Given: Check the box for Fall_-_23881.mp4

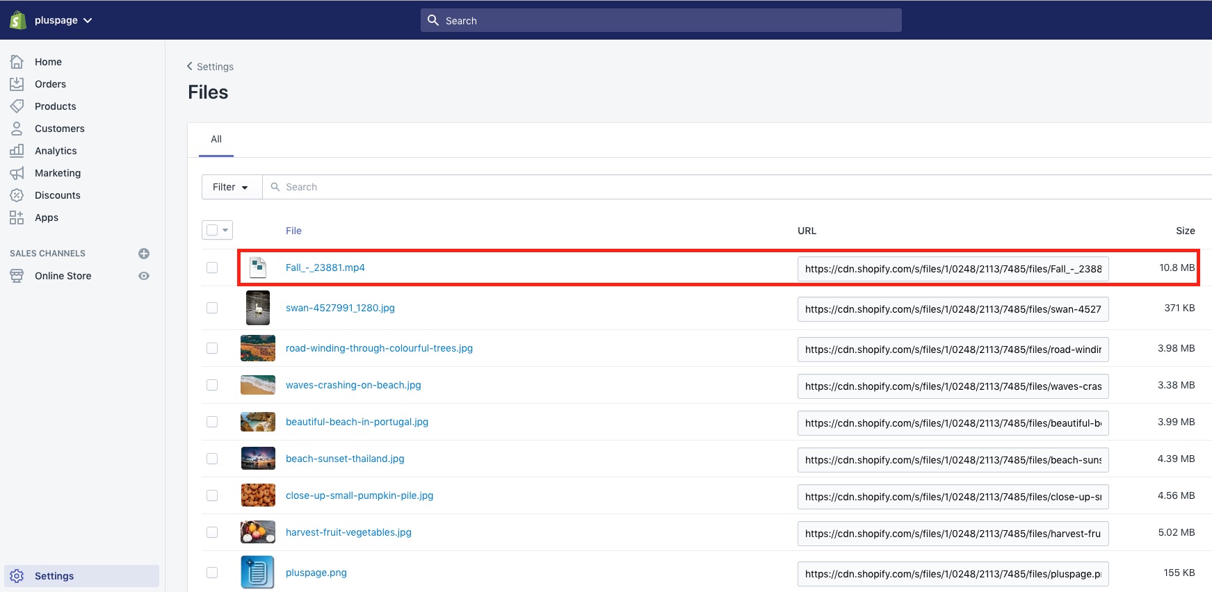Looking at the screenshot, I should [212, 268].
